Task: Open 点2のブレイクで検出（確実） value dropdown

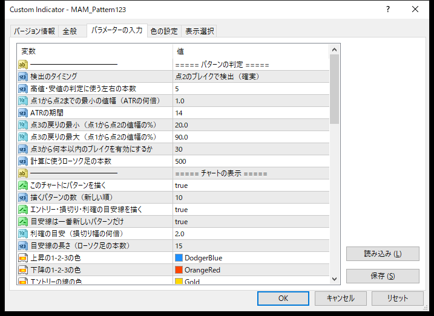Action: point(251,77)
